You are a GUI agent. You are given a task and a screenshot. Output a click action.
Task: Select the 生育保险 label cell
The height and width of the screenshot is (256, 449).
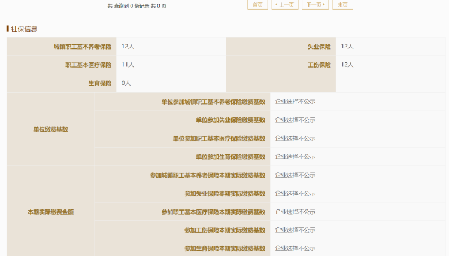coord(99,83)
